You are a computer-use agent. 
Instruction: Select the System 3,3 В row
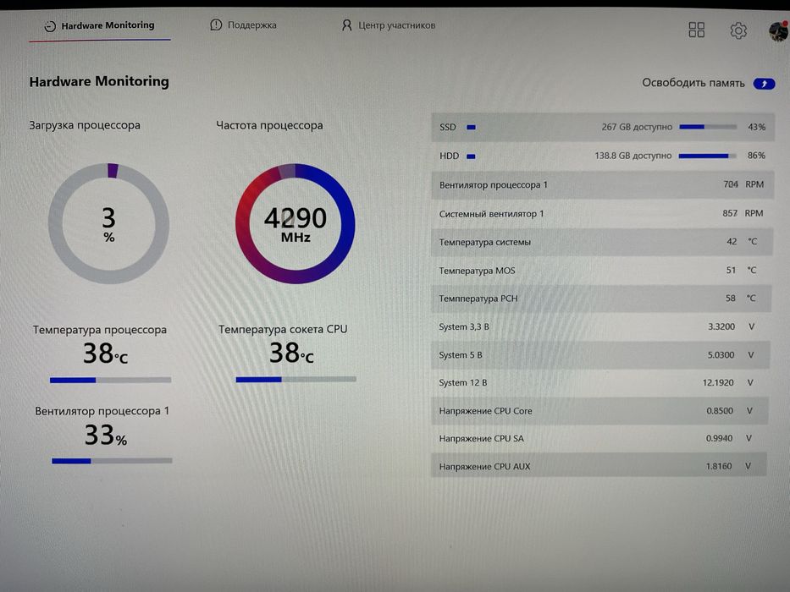[600, 326]
